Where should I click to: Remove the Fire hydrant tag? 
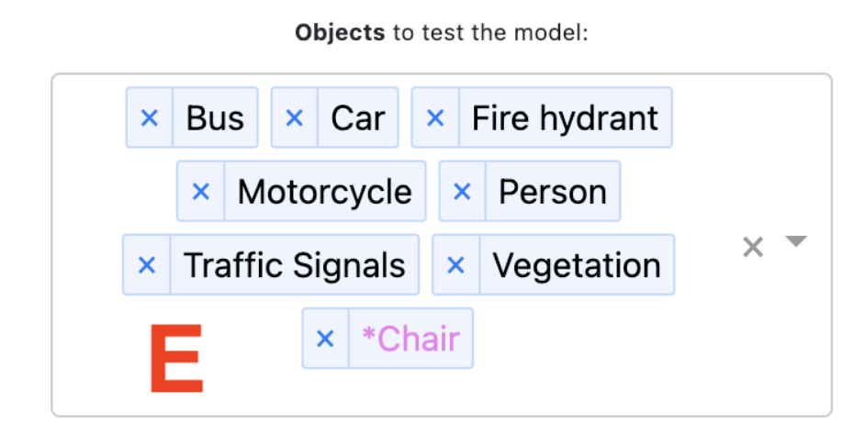435,118
